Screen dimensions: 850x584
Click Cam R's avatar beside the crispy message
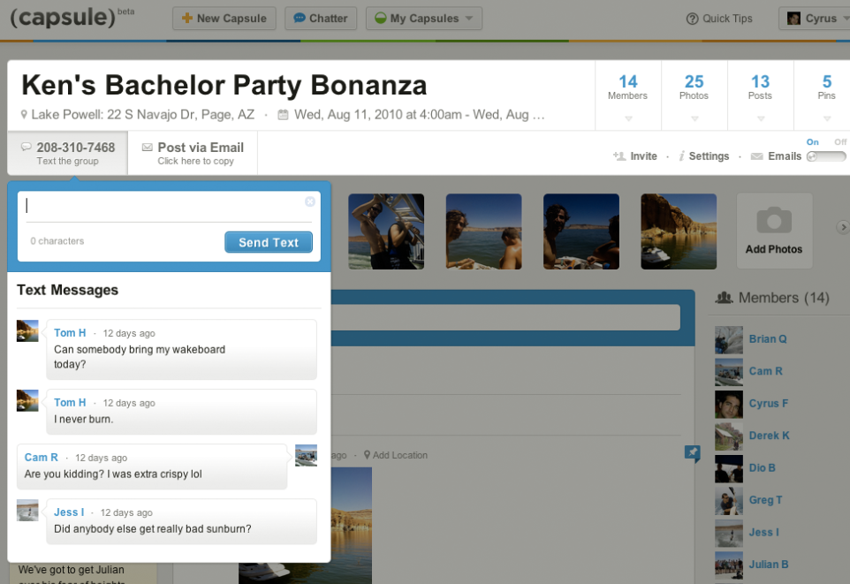[x=306, y=456]
